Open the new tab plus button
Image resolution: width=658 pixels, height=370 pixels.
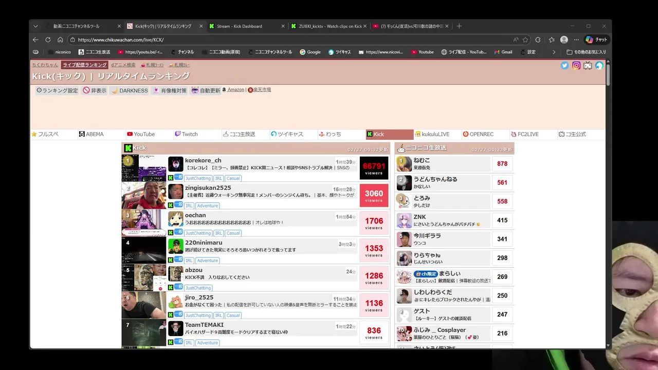tap(459, 26)
